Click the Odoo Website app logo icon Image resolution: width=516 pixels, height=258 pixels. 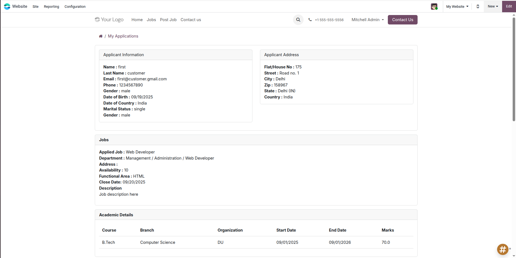click(7, 6)
